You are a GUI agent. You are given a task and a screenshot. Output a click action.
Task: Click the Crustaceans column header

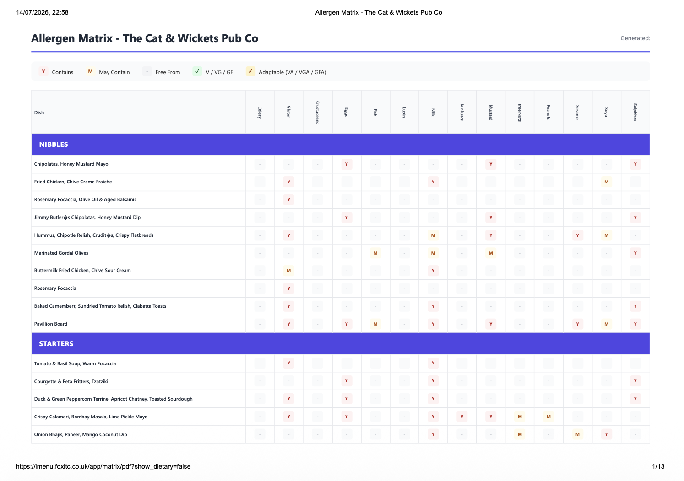318,112
